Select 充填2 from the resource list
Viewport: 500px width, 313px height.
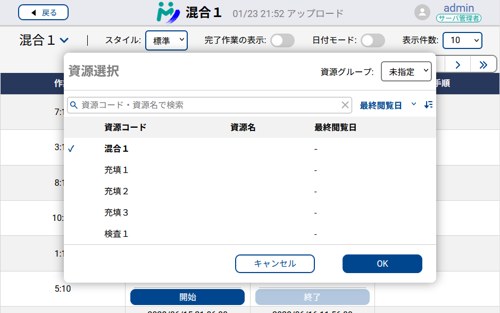coord(116,191)
